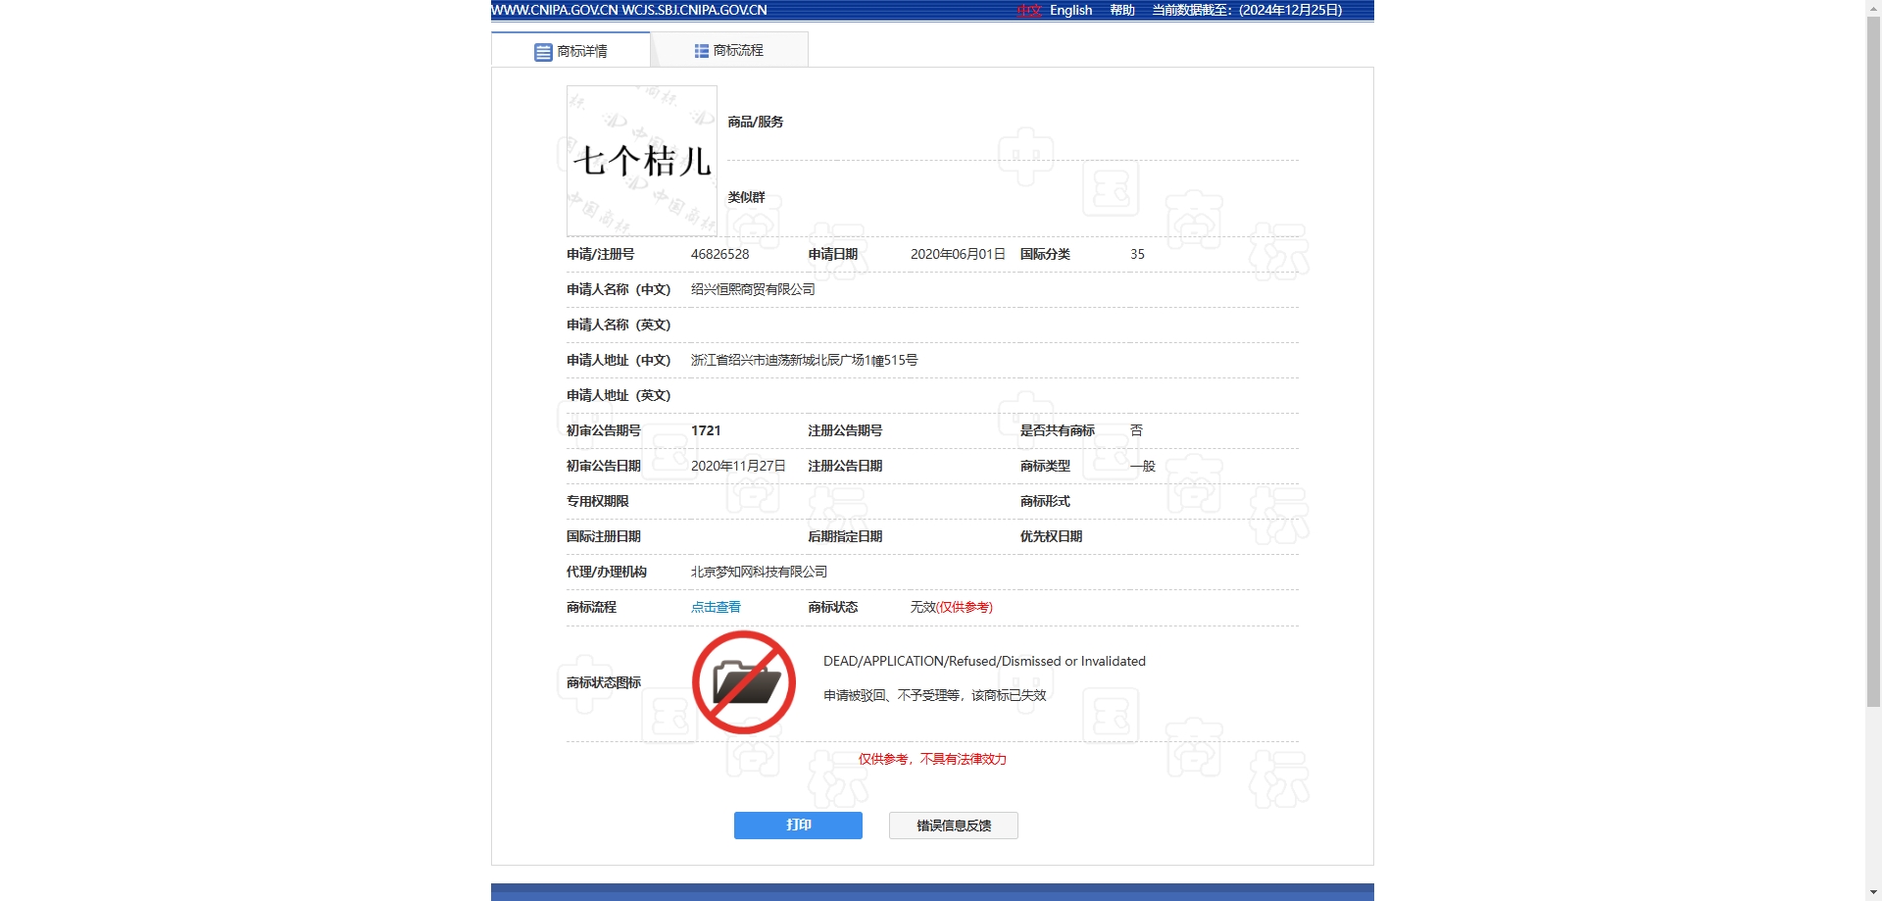Click the grid icon on 商标流程 tab

point(700,49)
